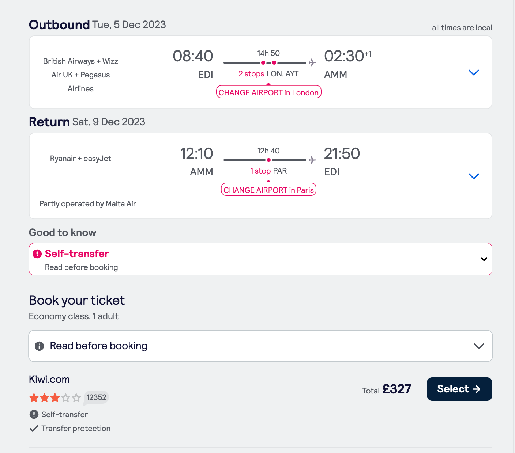Screen dimensions: 515x453
Task: Click the red Self-transfer alert icon
Action: (x=37, y=254)
